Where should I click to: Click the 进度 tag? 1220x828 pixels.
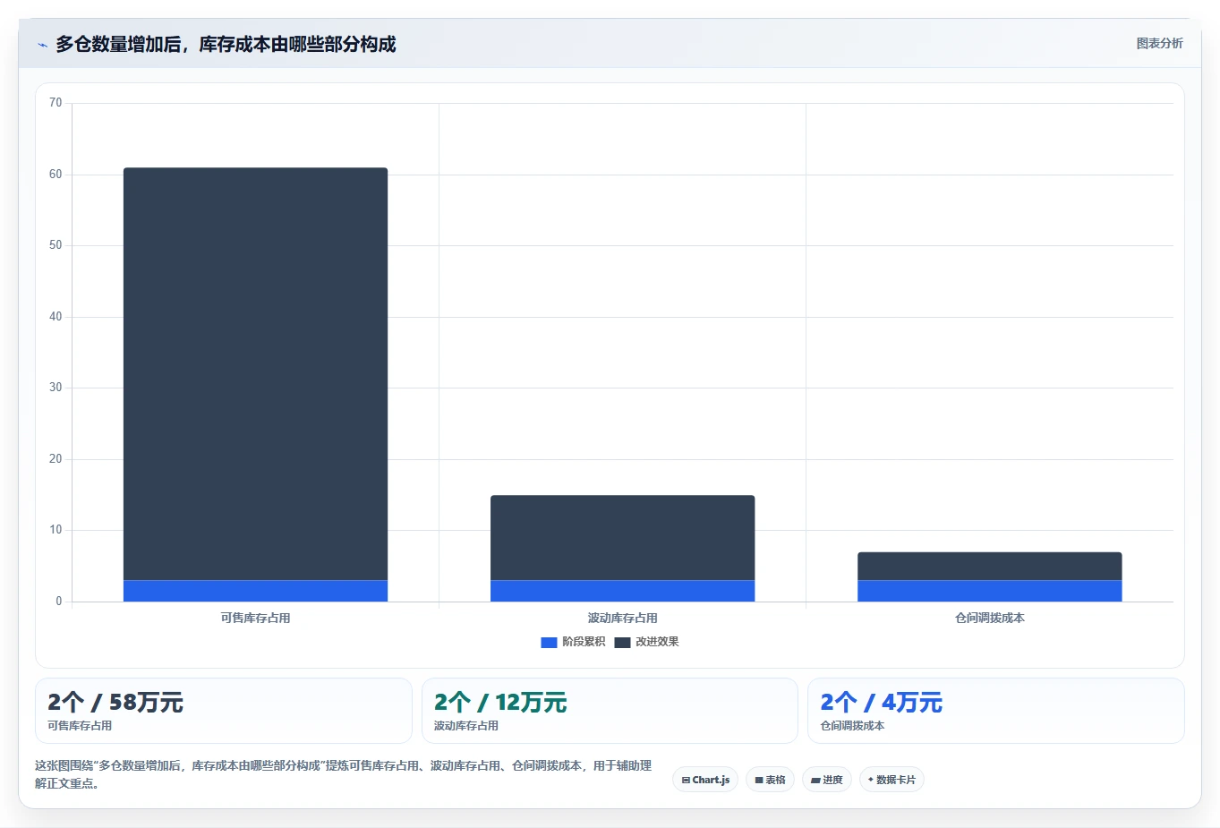click(x=827, y=780)
